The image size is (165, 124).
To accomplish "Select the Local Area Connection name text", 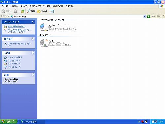I will [x=58, y=25].
